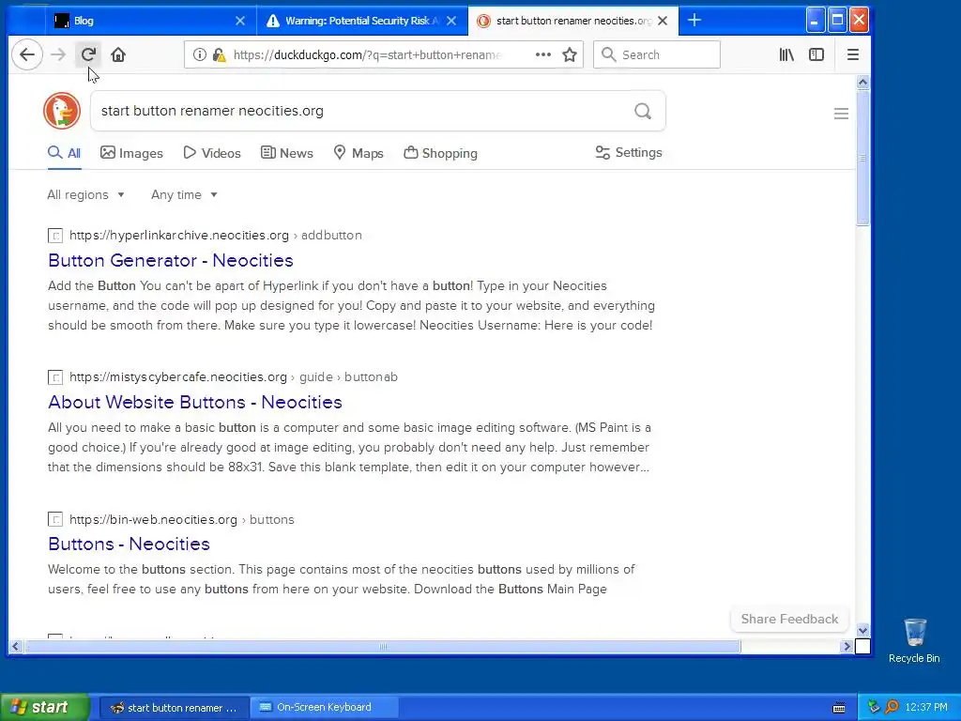Switch to the Blog tab
Screen dimensions: 961x721
tap(149, 21)
